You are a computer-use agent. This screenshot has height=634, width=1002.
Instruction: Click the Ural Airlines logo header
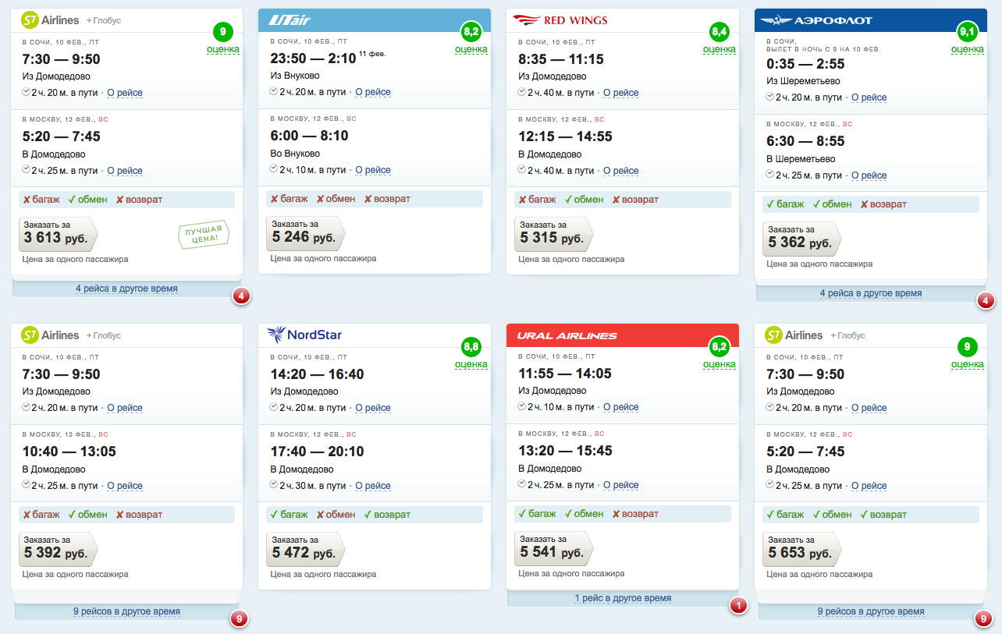tap(567, 335)
